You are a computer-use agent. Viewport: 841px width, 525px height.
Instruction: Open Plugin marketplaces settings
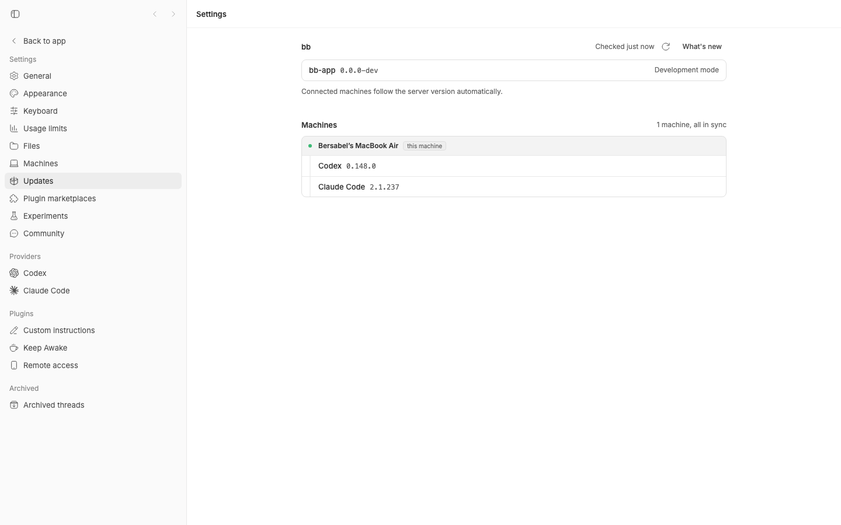pyautogui.click(x=93, y=198)
